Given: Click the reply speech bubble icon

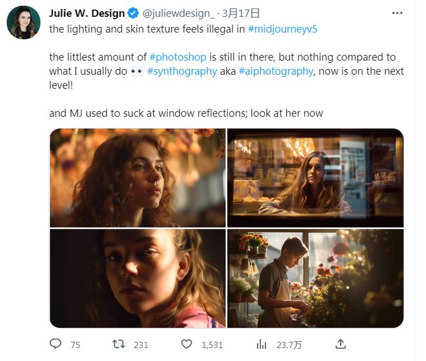Looking at the screenshot, I should click(x=56, y=344).
